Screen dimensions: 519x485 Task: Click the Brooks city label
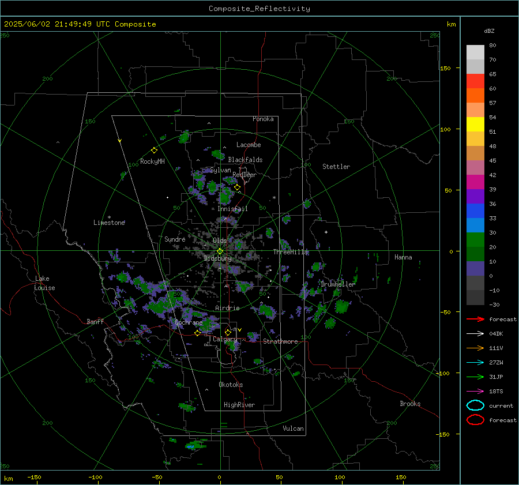pos(410,404)
